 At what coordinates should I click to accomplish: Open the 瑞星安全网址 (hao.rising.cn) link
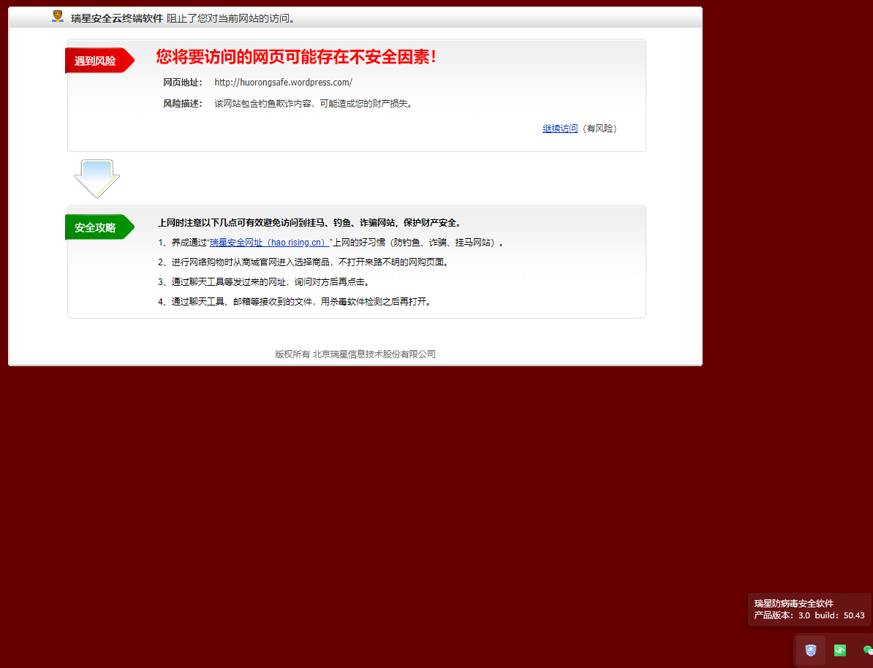pyautogui.click(x=268, y=242)
